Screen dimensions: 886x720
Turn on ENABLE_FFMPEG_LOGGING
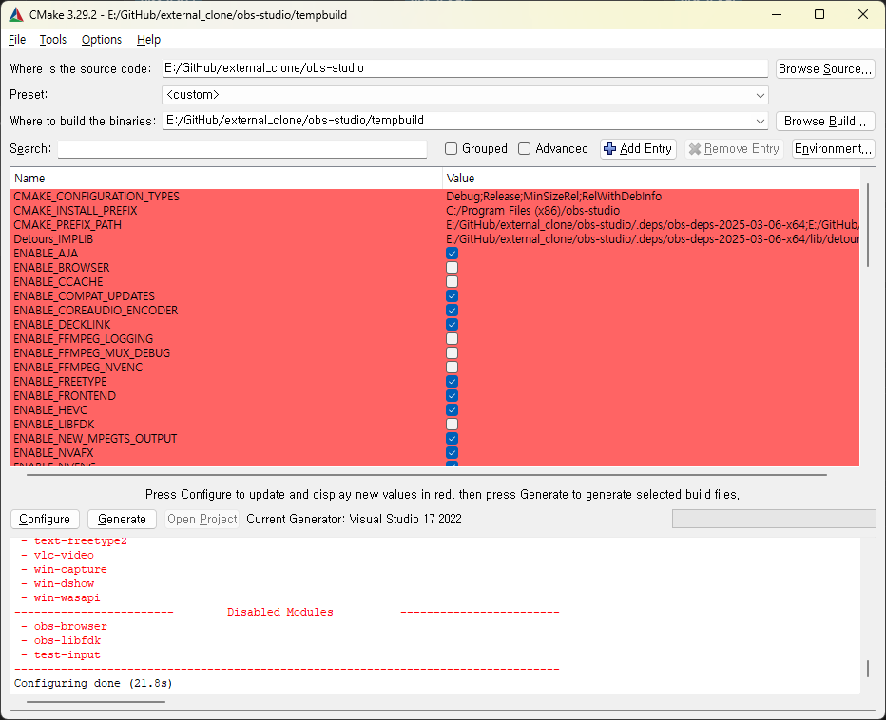click(453, 339)
